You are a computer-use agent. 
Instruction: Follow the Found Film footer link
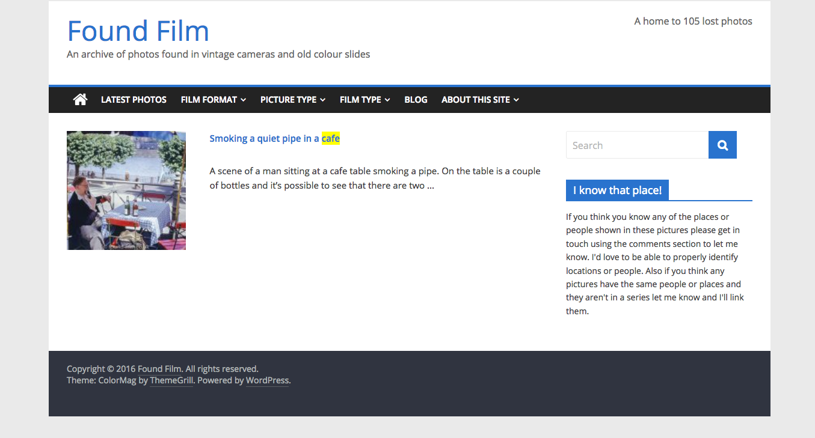(159, 369)
